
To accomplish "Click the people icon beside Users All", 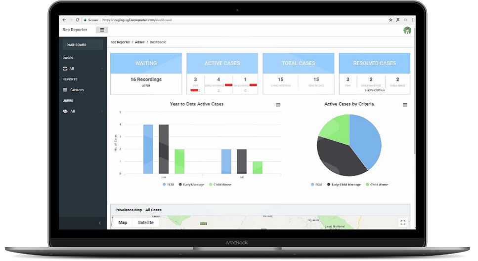I will pyautogui.click(x=65, y=111).
